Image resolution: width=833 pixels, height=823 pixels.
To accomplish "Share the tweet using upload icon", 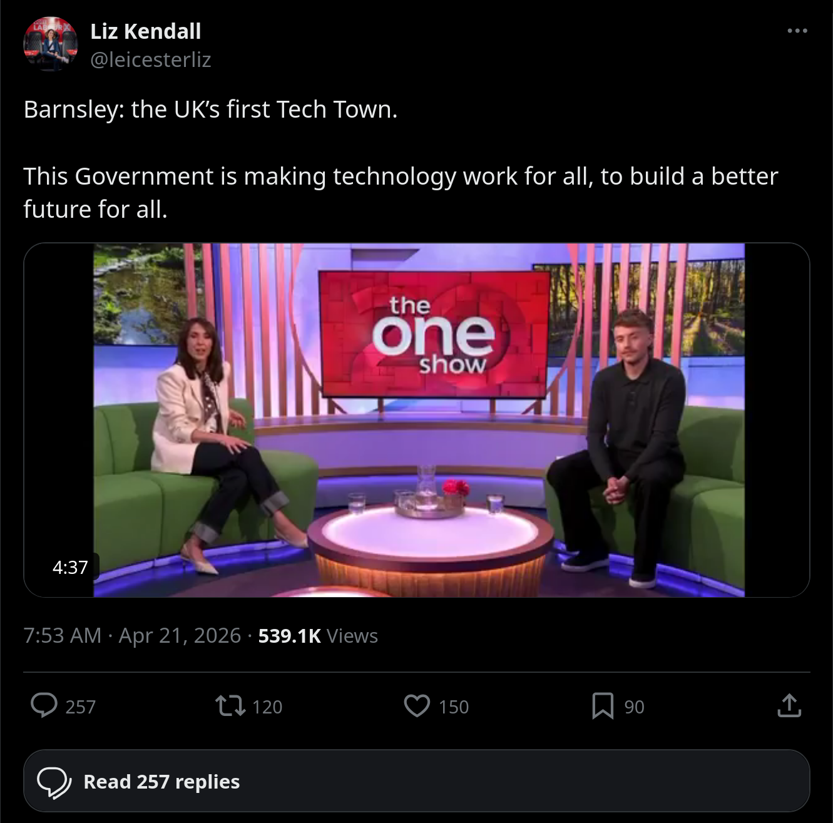I will [x=789, y=705].
